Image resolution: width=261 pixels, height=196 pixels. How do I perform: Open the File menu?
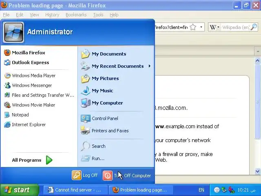coord(6,15)
